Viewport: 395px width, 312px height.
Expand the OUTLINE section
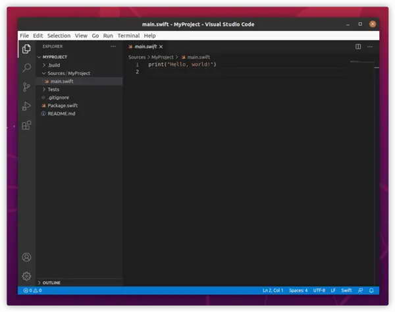pos(39,282)
